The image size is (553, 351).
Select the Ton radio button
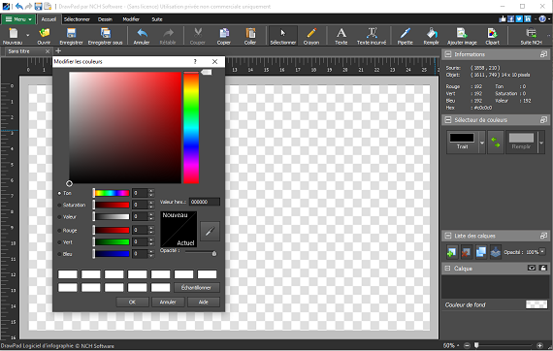pyautogui.click(x=59, y=193)
